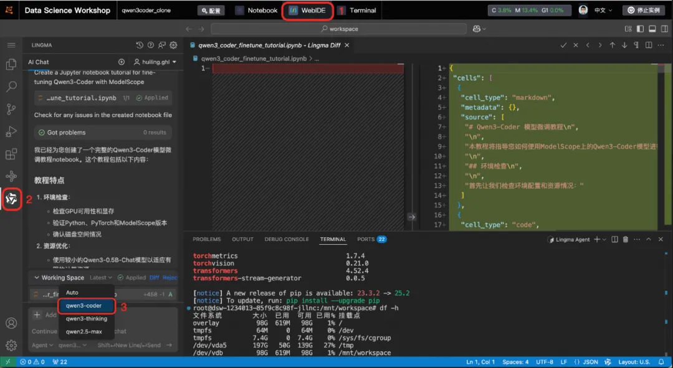Open the notifications bell in status bar
This screenshot has height=368, width=673.
pyautogui.click(x=661, y=362)
